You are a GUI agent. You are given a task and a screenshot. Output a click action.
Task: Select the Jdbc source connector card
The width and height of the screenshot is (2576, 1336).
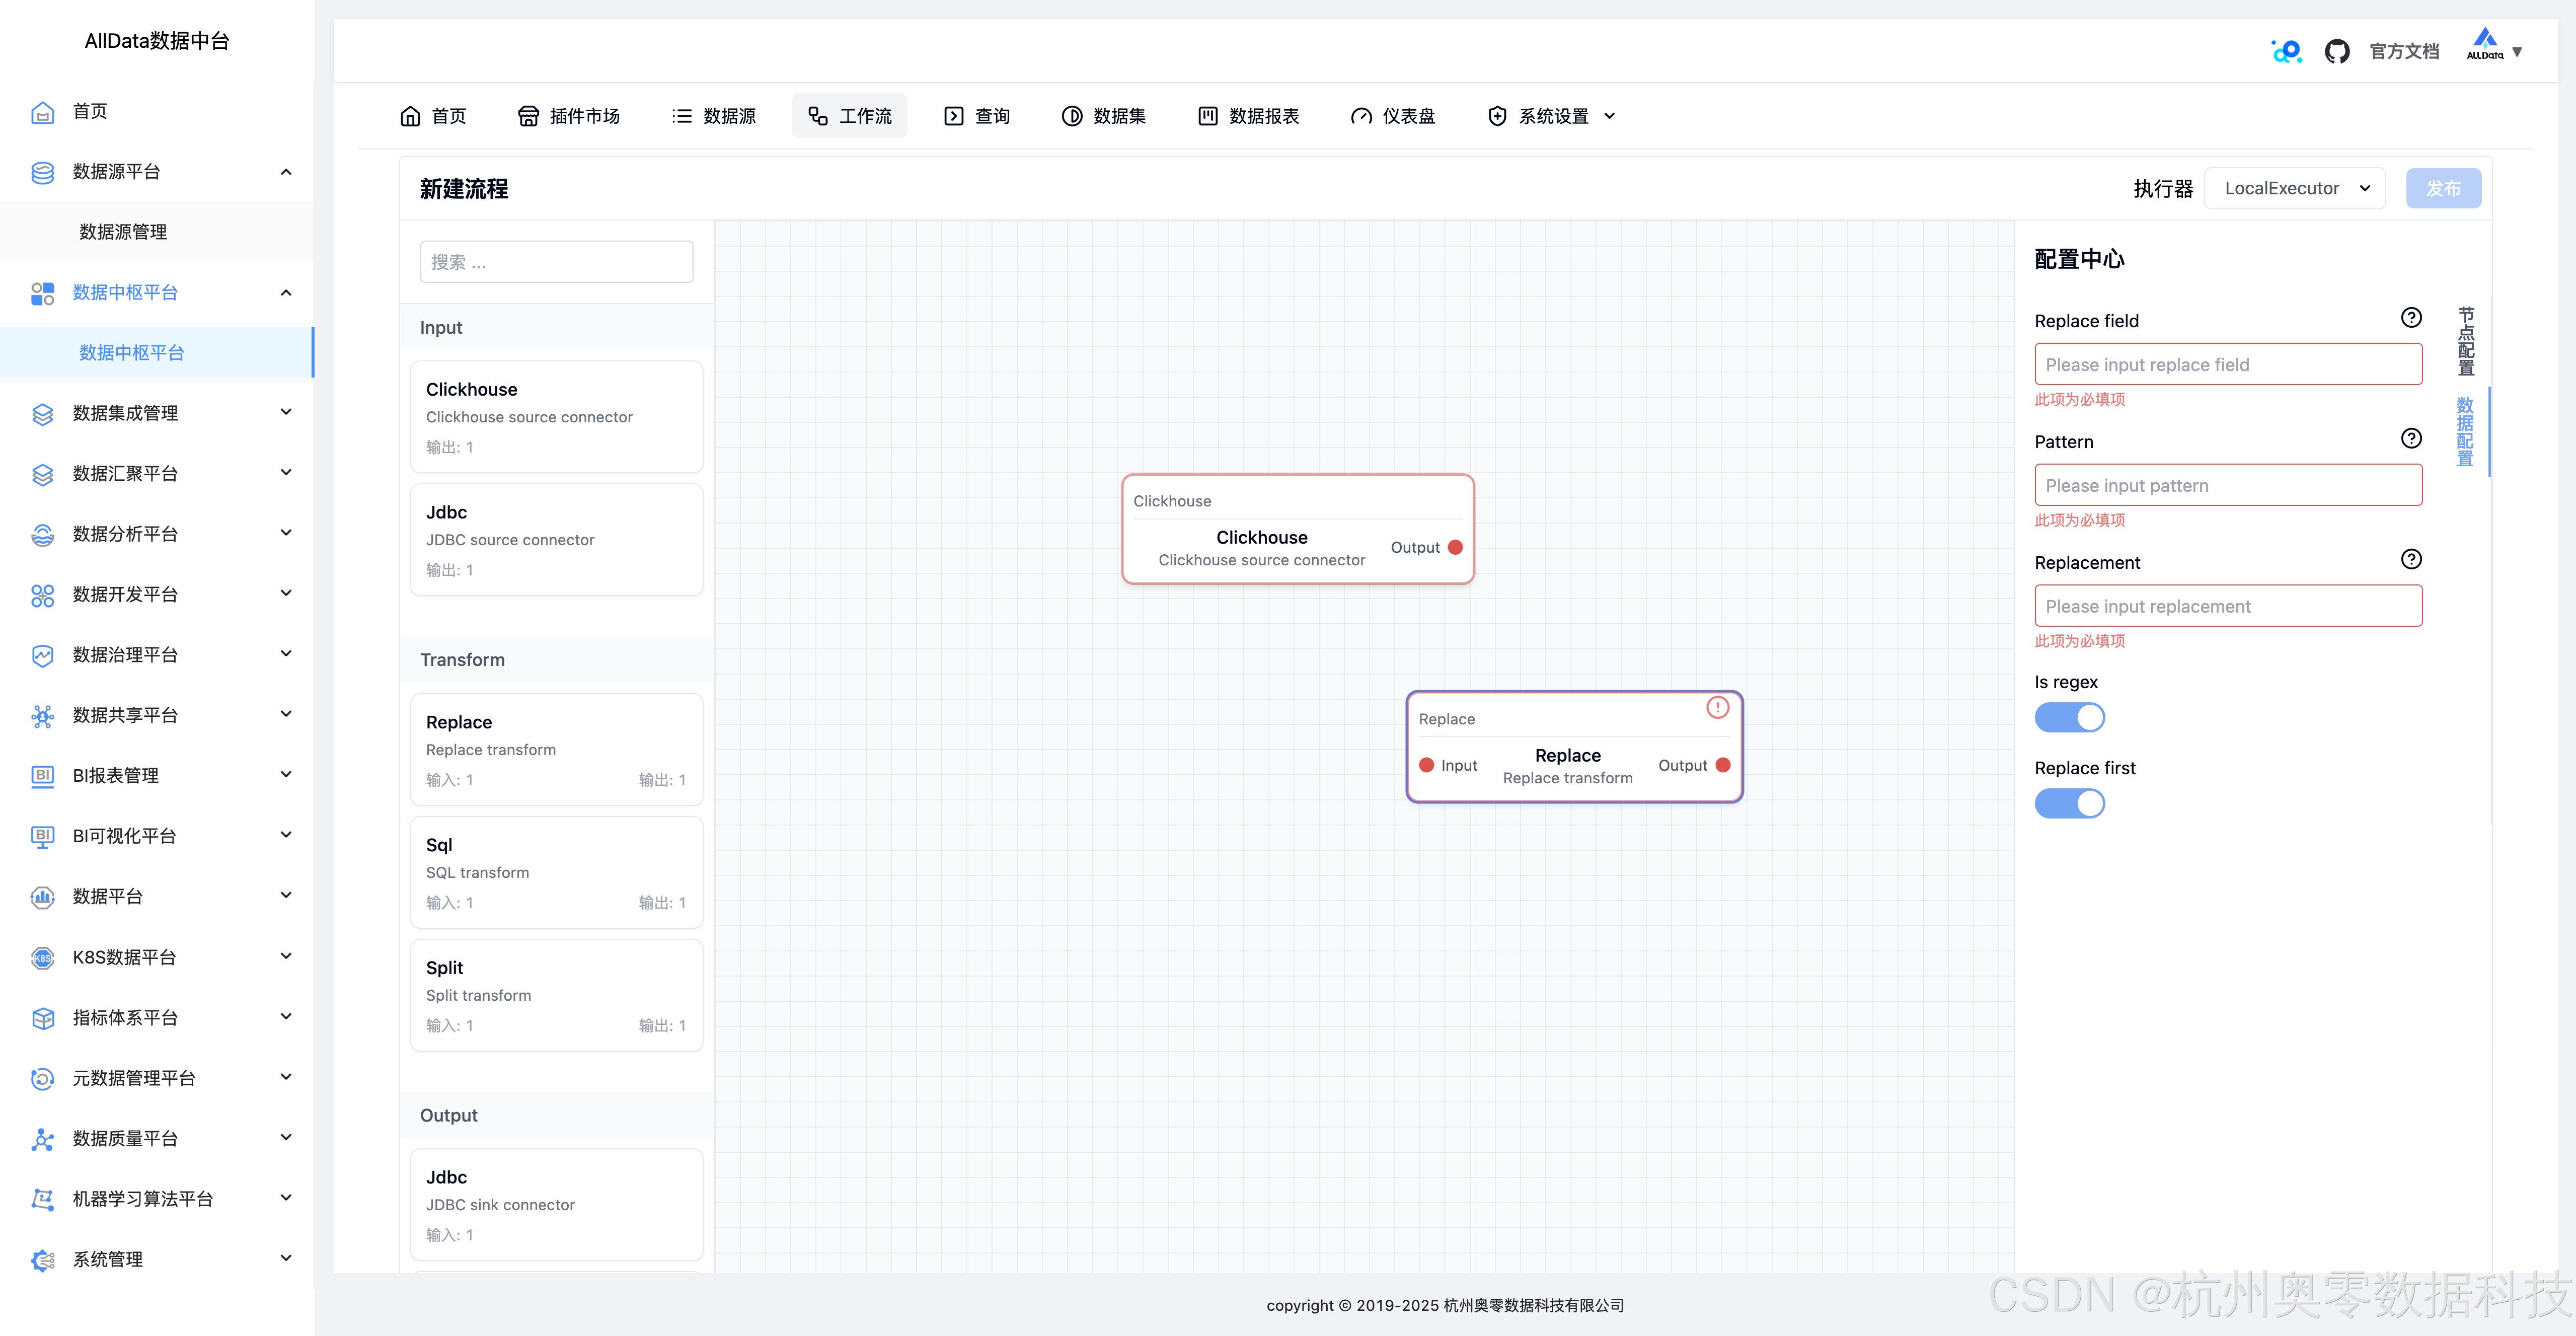(x=556, y=540)
